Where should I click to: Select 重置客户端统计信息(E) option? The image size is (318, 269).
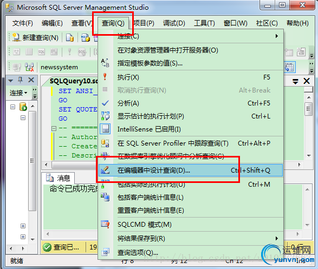[x=191, y=210]
